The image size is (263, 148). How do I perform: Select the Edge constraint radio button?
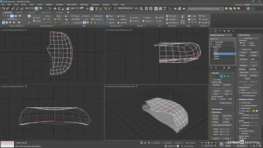click(249, 43)
